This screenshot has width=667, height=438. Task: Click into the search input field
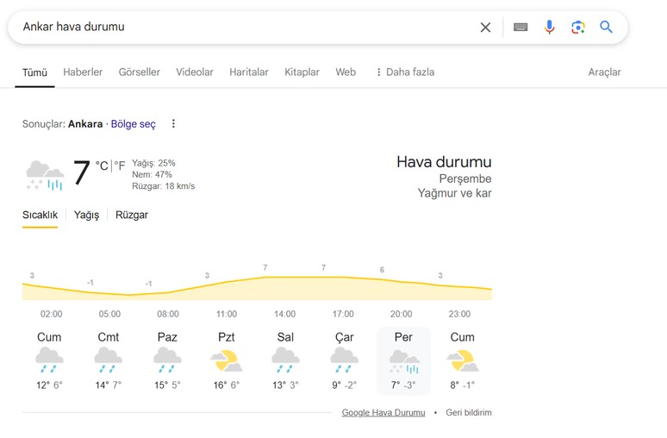coord(241,28)
